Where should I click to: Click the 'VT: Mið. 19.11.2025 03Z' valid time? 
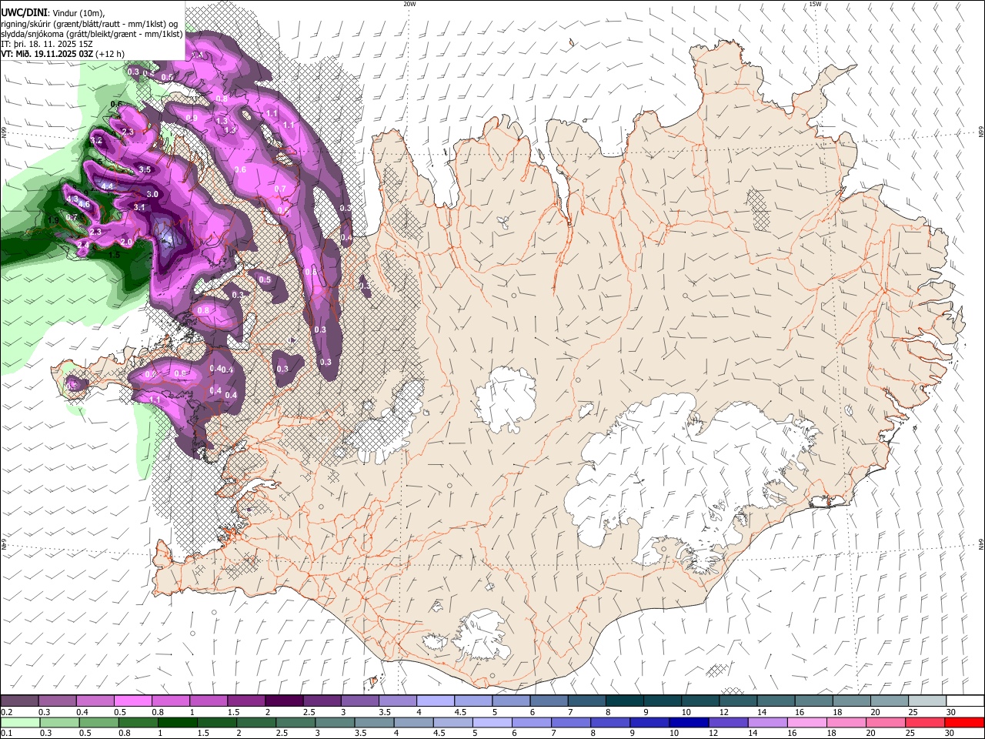coord(47,54)
